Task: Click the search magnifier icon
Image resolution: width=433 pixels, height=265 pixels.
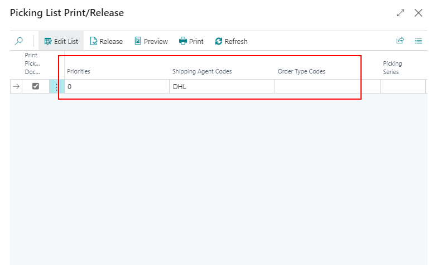Action: coord(19,41)
